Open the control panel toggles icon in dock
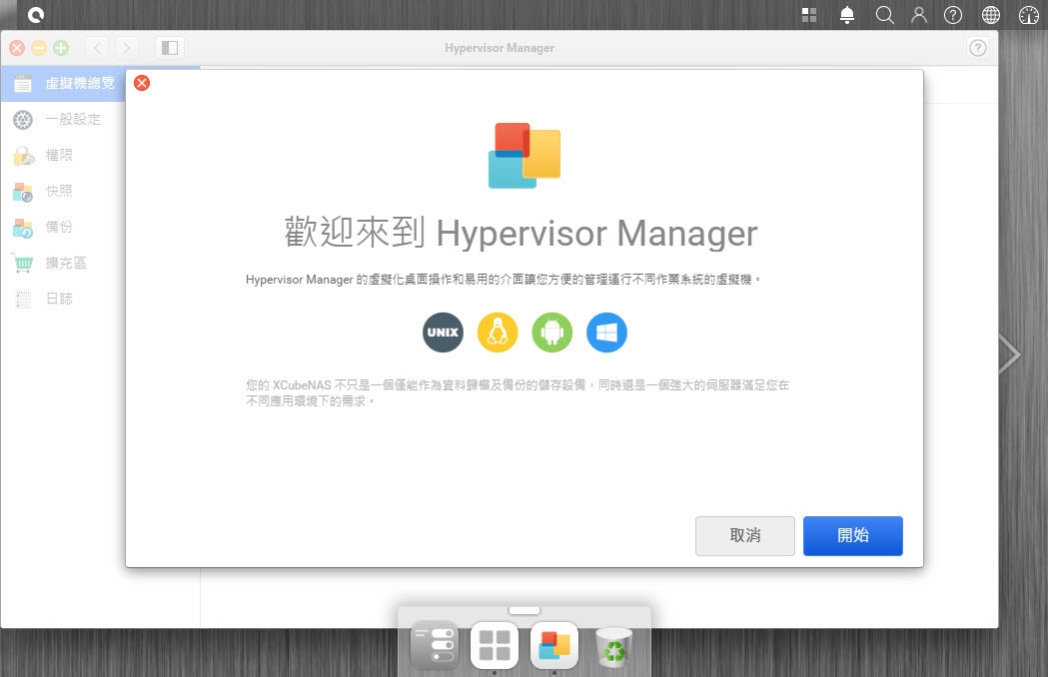 pos(435,645)
